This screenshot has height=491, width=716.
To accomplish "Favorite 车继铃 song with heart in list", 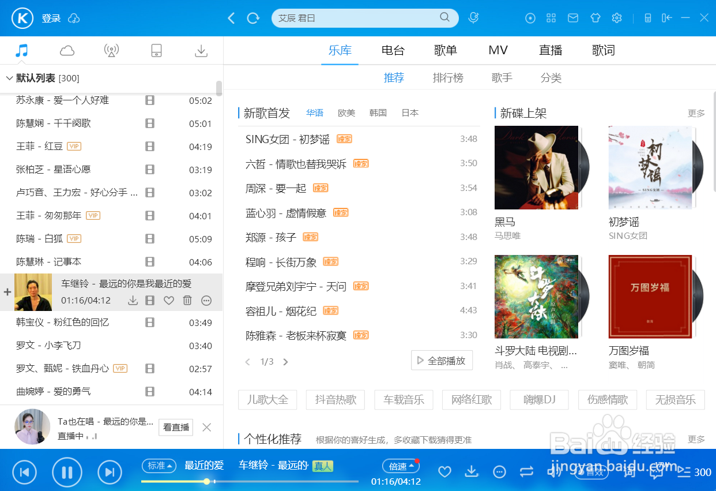I will (168, 300).
